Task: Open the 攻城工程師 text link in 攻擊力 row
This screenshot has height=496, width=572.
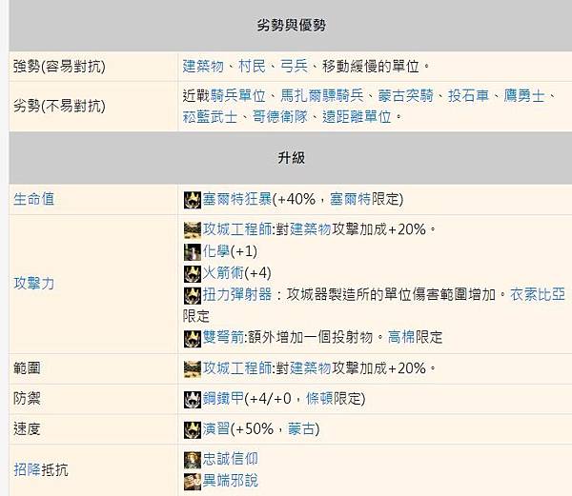Action: pos(237,229)
